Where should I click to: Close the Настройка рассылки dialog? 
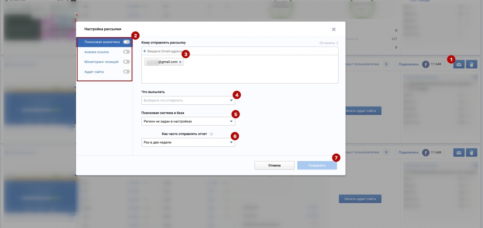click(334, 29)
